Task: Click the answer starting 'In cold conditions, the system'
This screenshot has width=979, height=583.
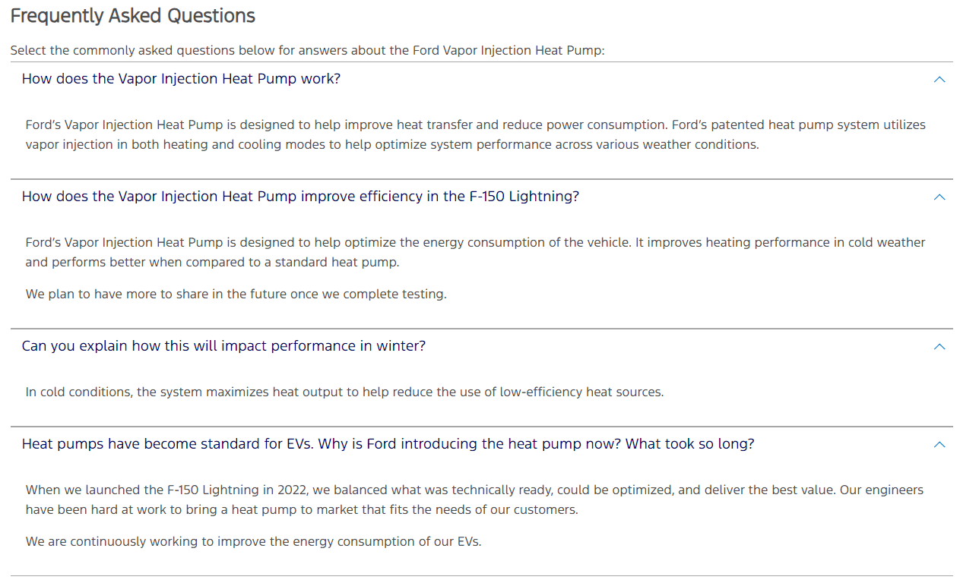Action: [344, 392]
